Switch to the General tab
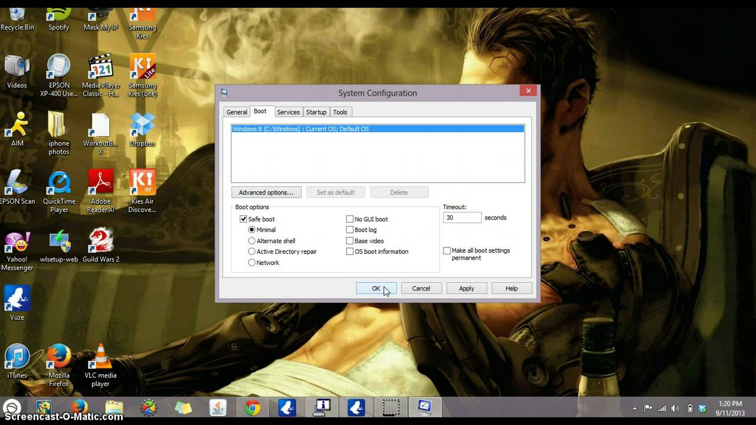 point(236,112)
